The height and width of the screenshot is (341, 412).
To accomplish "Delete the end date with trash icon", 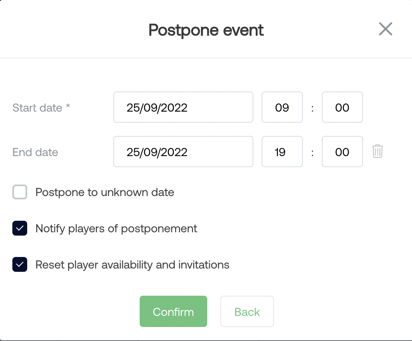I will (377, 151).
